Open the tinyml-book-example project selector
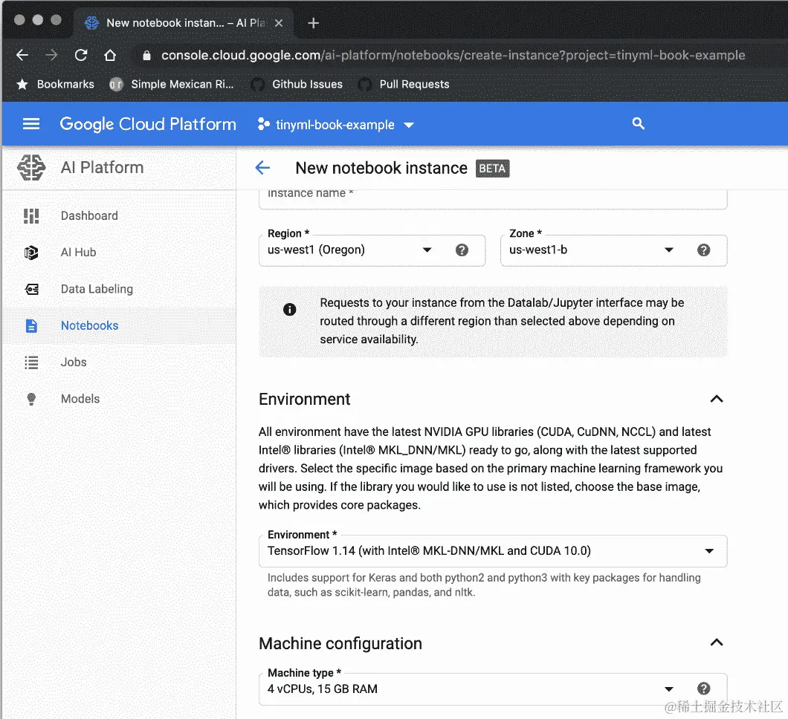 (335, 125)
